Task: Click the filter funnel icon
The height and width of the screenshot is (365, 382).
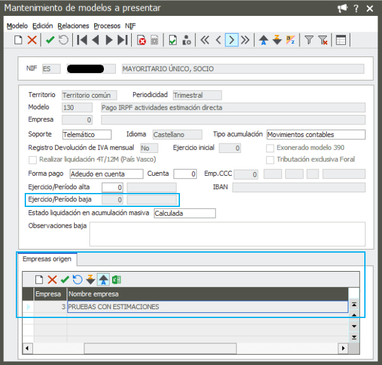Action: pos(309,40)
